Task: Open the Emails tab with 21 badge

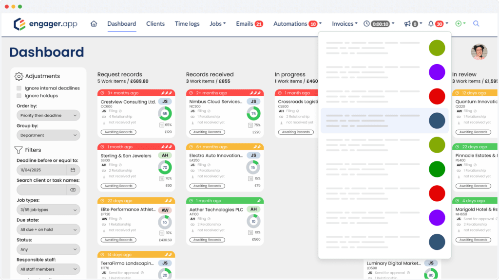Action: (x=249, y=24)
